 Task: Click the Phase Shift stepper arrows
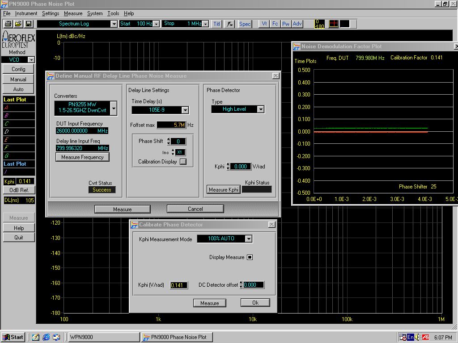(x=168, y=141)
